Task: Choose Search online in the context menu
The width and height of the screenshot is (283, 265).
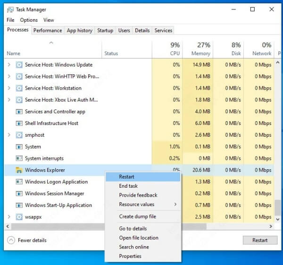Action: (143, 247)
